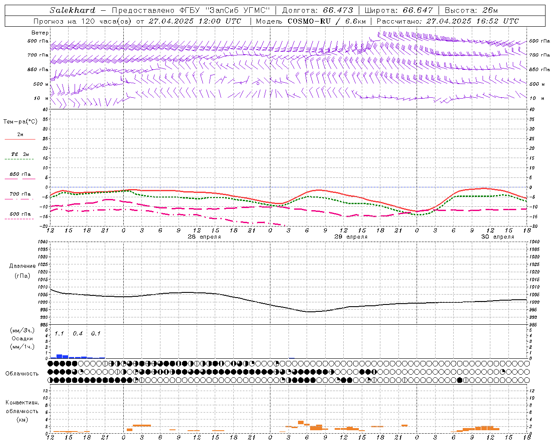Select the 'Тем-ра(°C)' temperature panel label

[x=20, y=122]
